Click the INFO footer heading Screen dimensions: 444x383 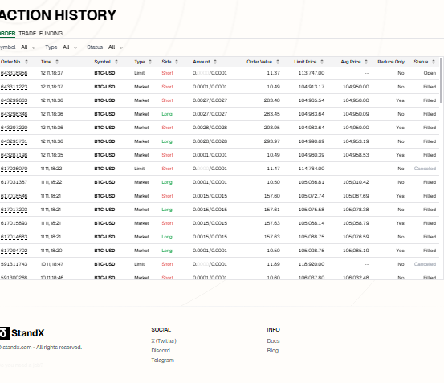[x=273, y=330]
